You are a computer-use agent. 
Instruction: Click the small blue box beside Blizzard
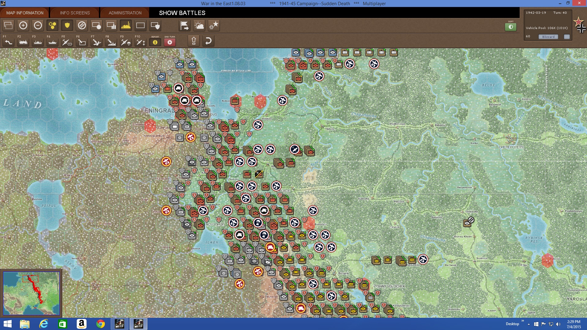(567, 37)
